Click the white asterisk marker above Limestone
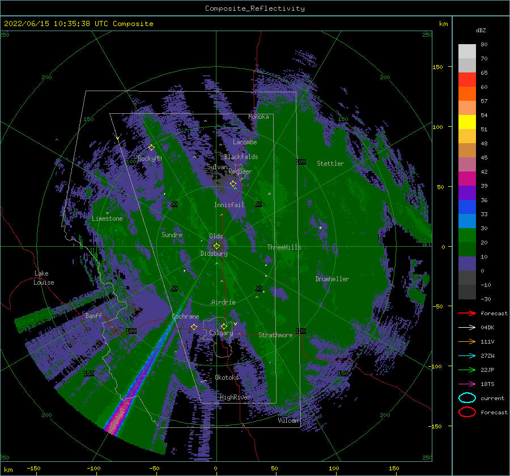 tap(107, 213)
